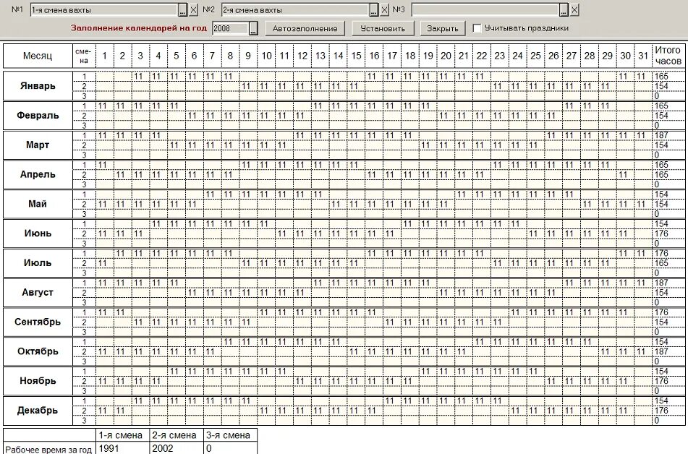
Task: Click Февраль shift 2, day 6 cell
Action: pyautogui.click(x=195, y=116)
